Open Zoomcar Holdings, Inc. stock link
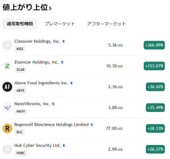Viewport: 170px width, 159px height. [37, 62]
